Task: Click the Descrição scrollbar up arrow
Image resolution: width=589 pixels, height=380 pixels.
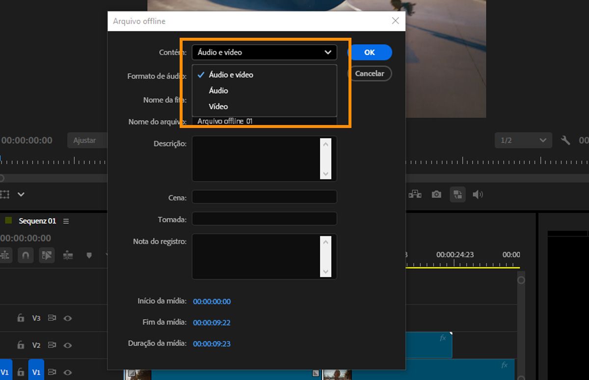Action: [326, 144]
